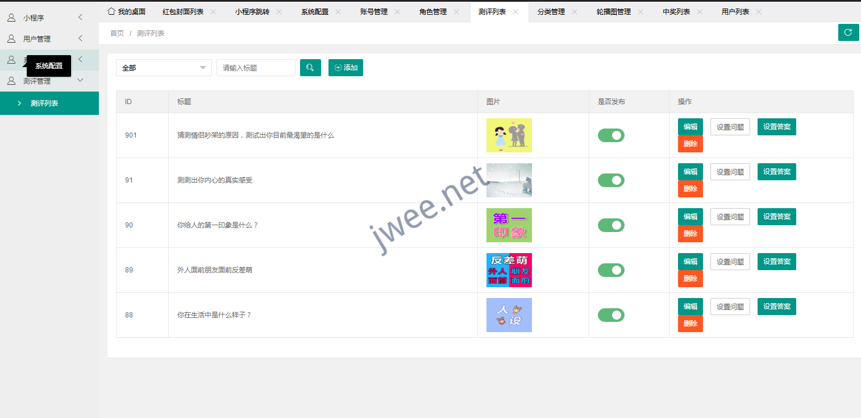Click the 添加 button
The height and width of the screenshot is (418, 861).
point(346,68)
